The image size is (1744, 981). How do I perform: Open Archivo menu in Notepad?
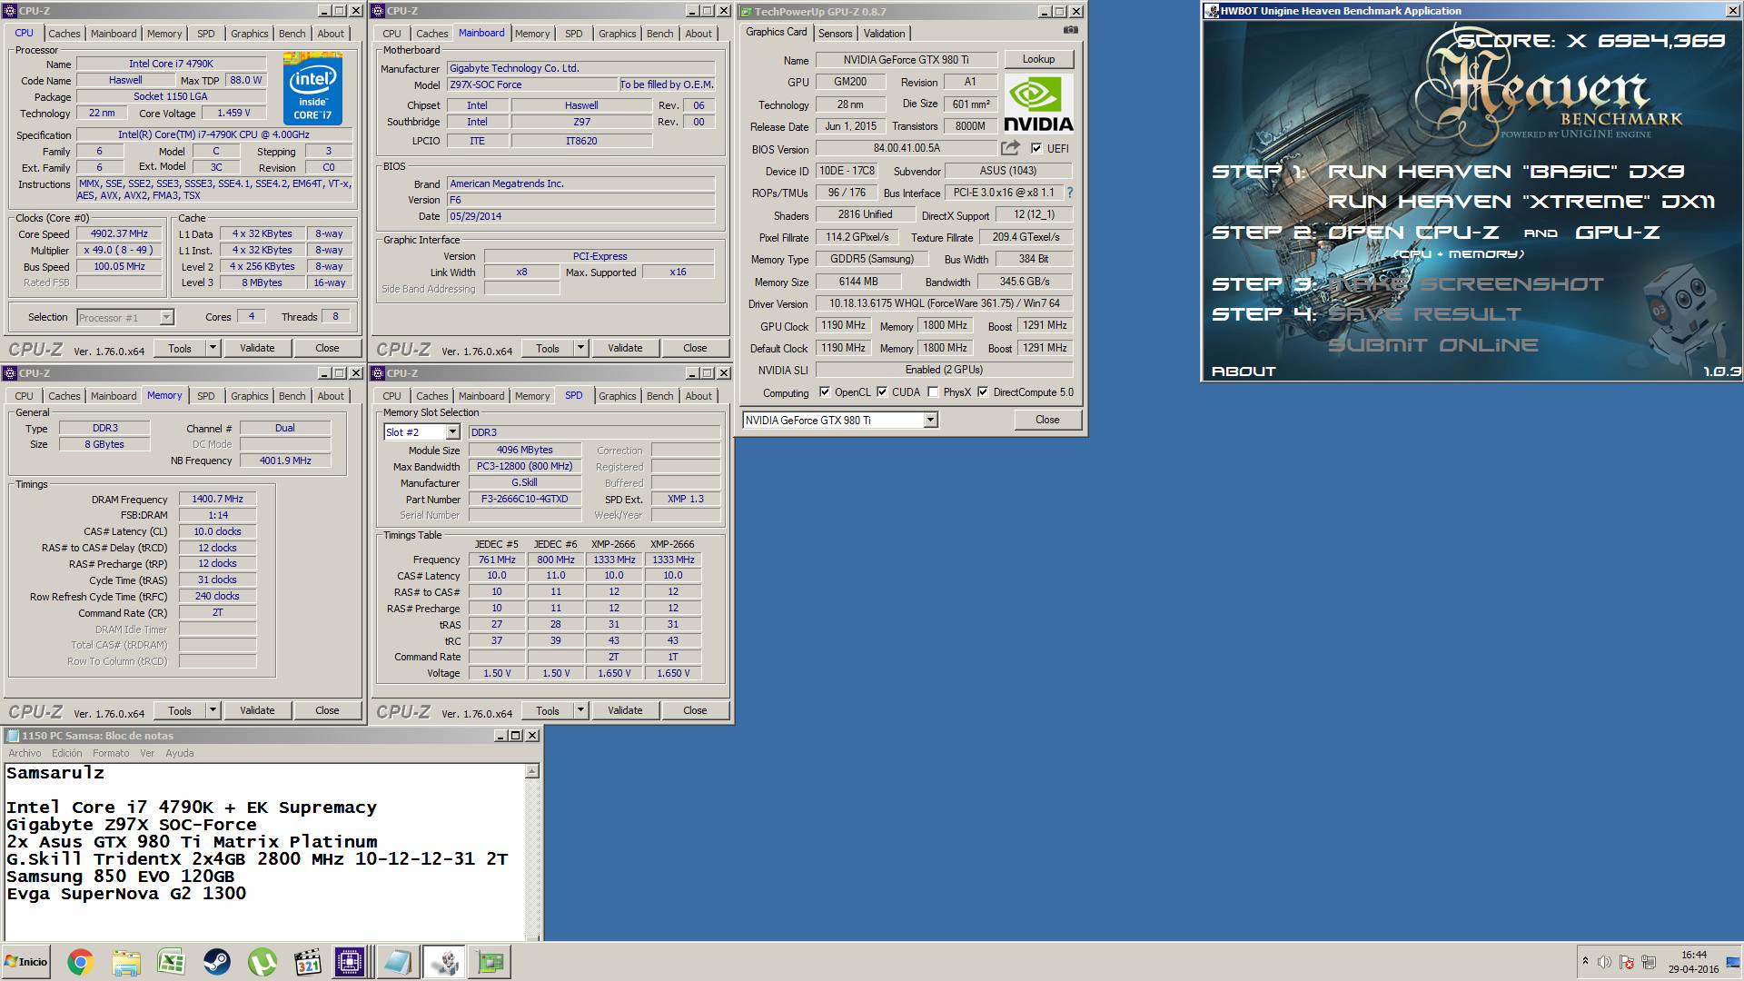tap(25, 753)
